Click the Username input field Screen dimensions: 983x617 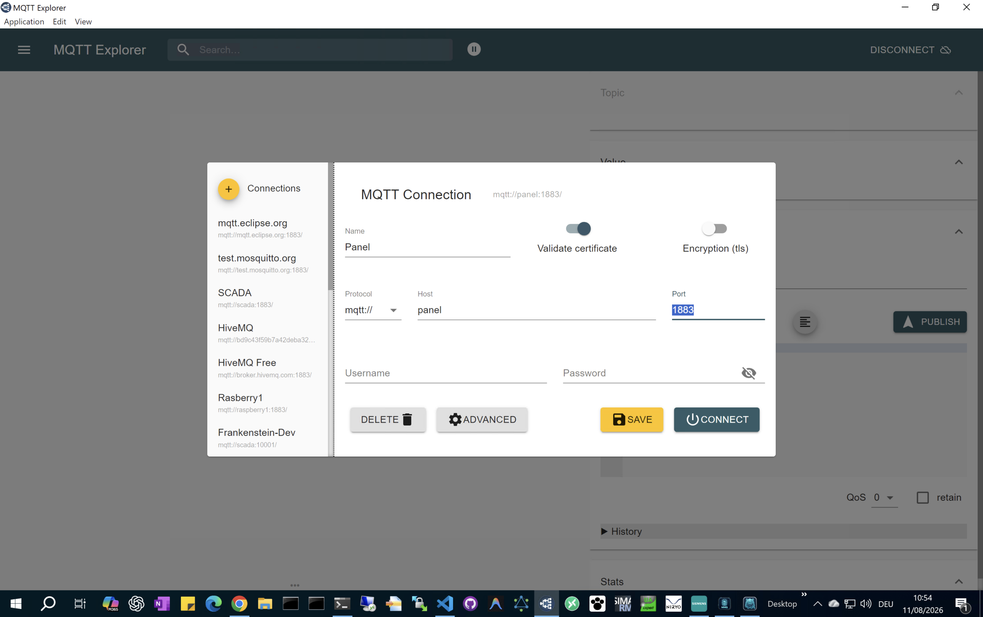pyautogui.click(x=445, y=373)
